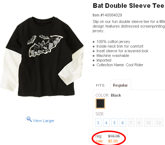Viewport: 165px width, 145px height.
Task: Click the Collection Name: Cool Rider bullet
Action: [120, 65]
